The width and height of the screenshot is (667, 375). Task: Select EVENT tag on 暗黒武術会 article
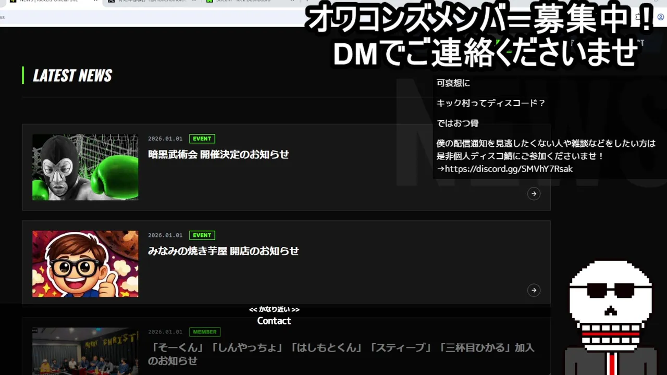pos(202,139)
